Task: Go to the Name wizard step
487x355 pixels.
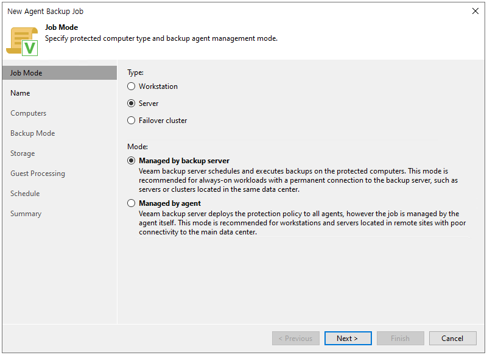Action: coord(20,93)
